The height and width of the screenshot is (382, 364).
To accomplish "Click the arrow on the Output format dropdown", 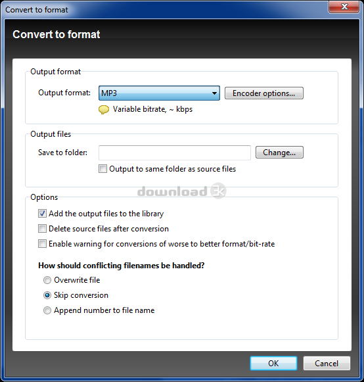I will [x=214, y=93].
